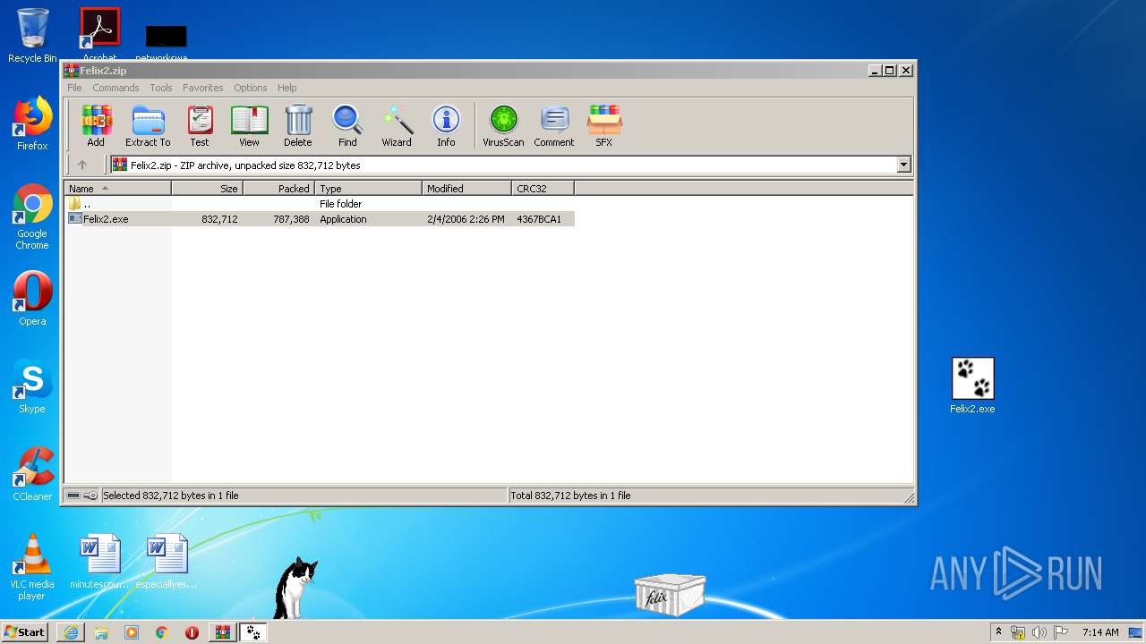Click the packed size 787,388 cell
The width and height of the screenshot is (1146, 644).
(291, 219)
